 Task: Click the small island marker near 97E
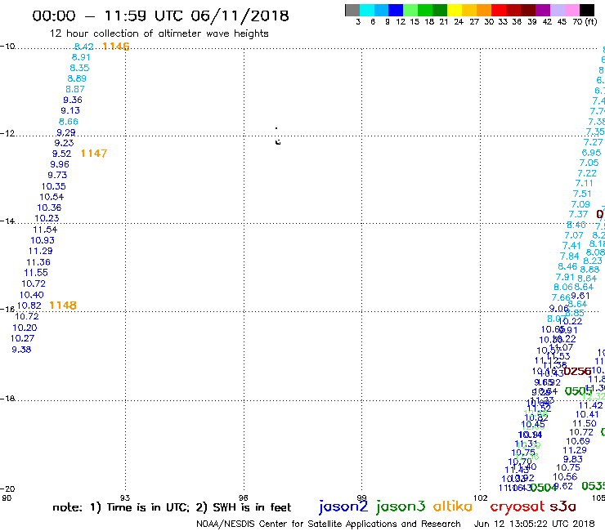tap(278, 142)
